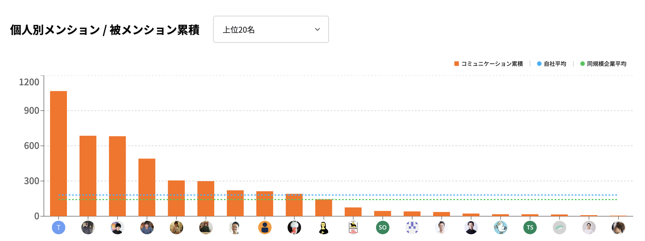
Task: Select the green SO avatar icon
Action: (383, 227)
